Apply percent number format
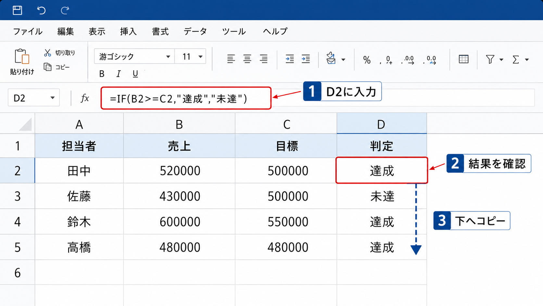Screen dimensions: 543x306 (x=367, y=60)
